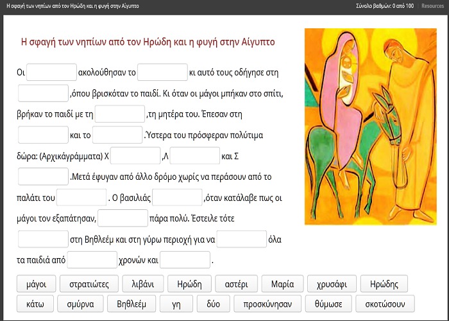The image size is (449, 321).
Task: Click the blank after 'Ο βασιλιάς'
Action: [x=177, y=197]
